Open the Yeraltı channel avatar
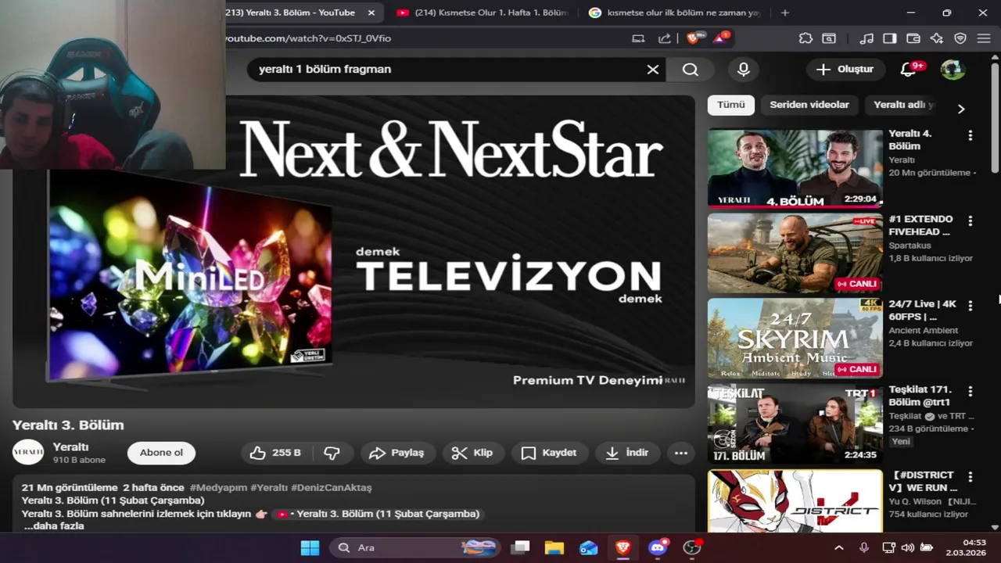 28,452
